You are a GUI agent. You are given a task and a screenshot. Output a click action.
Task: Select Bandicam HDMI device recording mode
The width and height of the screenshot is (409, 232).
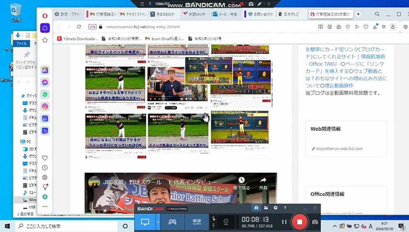(x=197, y=222)
